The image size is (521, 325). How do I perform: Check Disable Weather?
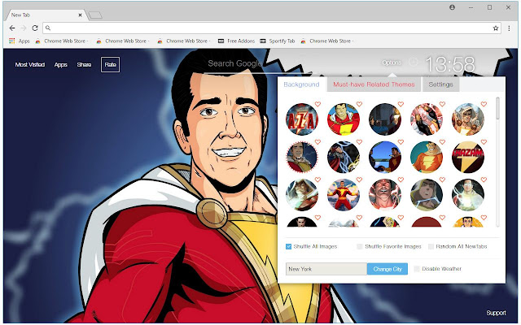417,269
